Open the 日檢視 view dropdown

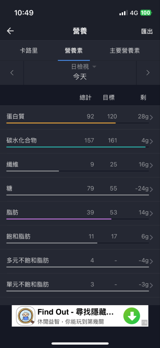(x=84, y=66)
